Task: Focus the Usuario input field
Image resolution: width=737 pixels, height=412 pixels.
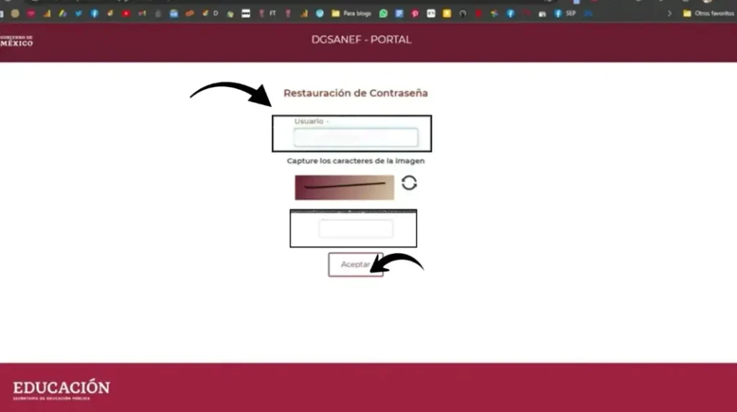Action: (x=356, y=137)
